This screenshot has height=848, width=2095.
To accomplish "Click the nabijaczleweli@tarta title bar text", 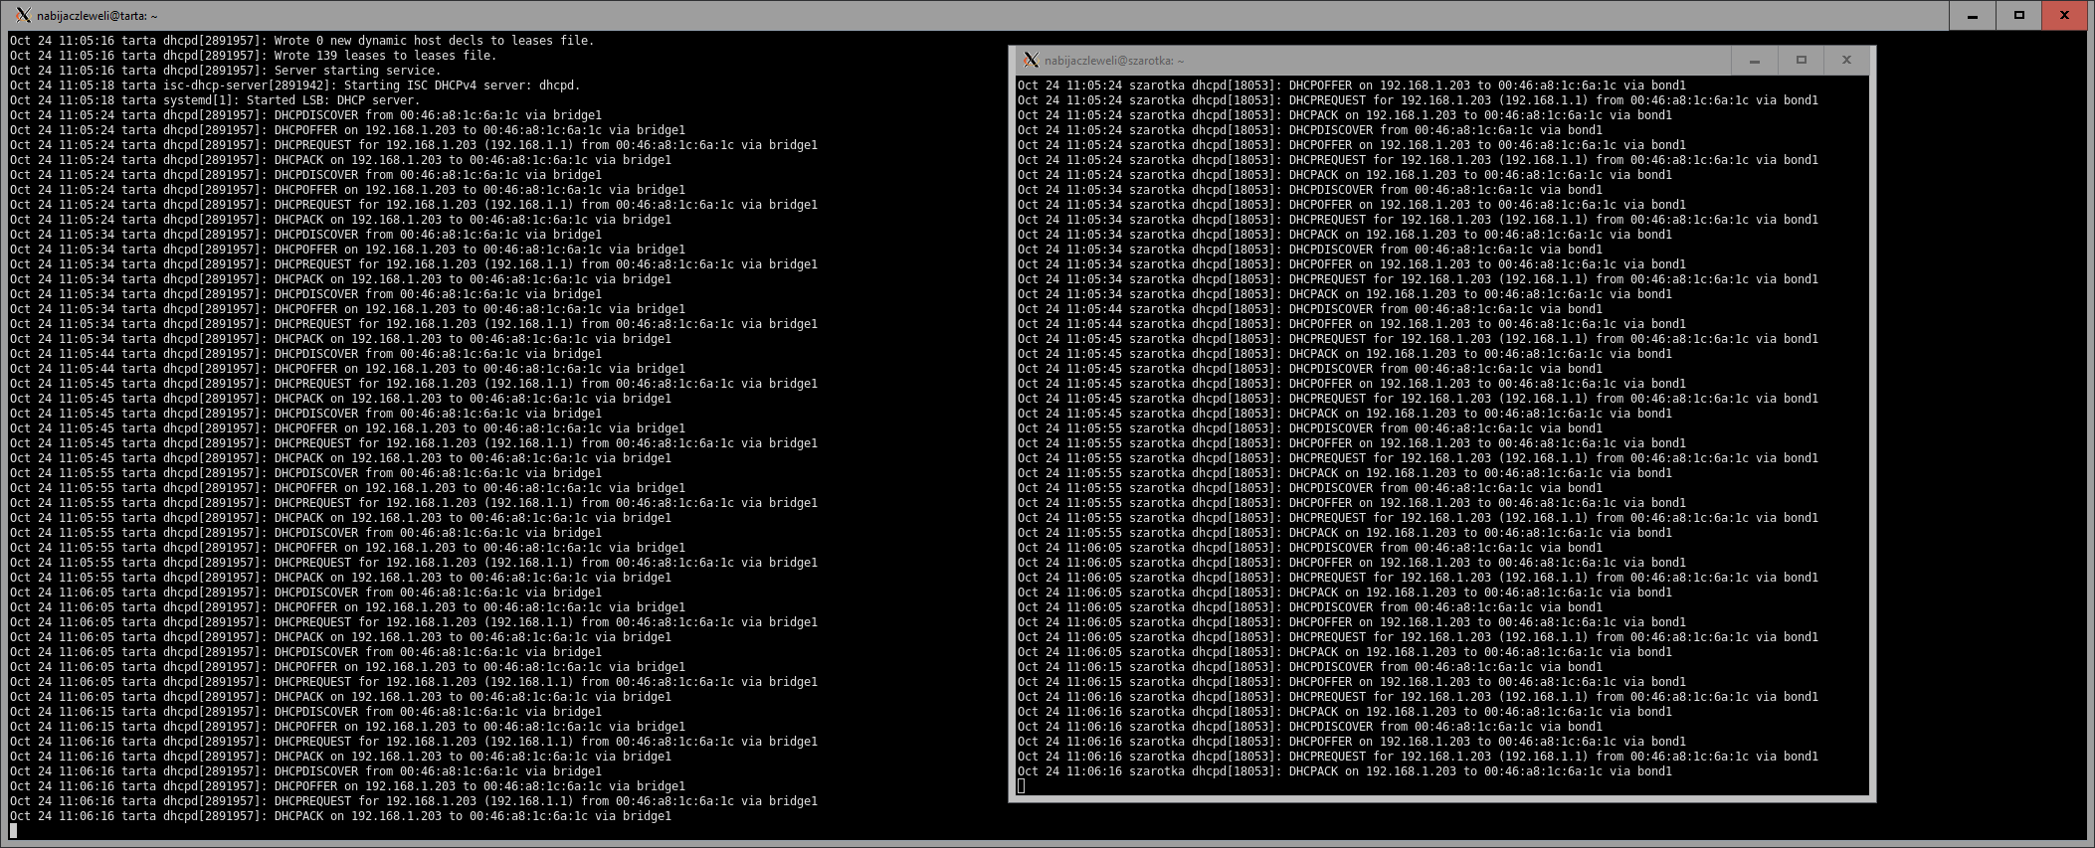I will [97, 16].
